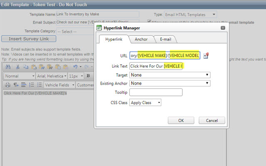Expand the CSS Class Apply Class dropdown
This screenshot has width=266, height=166.
coord(145,103)
